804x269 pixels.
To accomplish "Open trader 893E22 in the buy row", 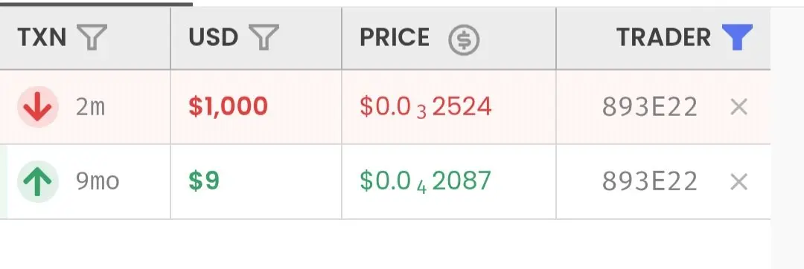I will tap(650, 181).
